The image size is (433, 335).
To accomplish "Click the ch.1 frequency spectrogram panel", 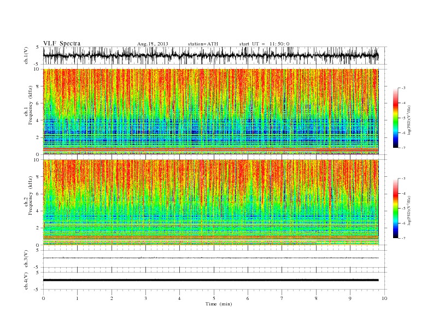I will 210,112.
